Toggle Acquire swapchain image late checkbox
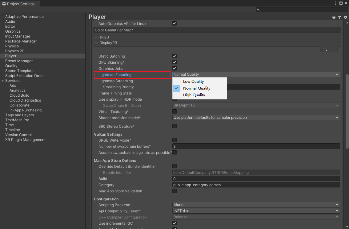The height and width of the screenshot is (229, 349). [x=174, y=152]
